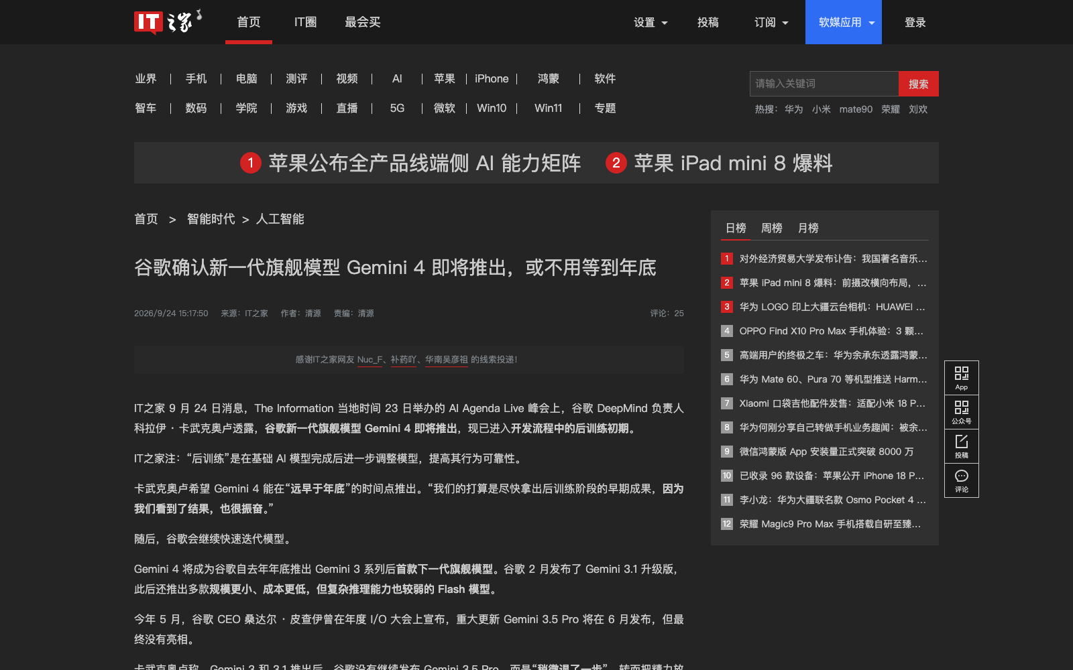
Task: Click the 投稿 edit icon in side toolbar
Action: pos(962,446)
